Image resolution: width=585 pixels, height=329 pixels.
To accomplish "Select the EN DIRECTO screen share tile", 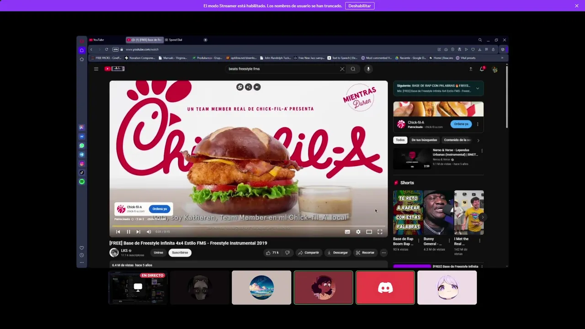I will [138, 287].
